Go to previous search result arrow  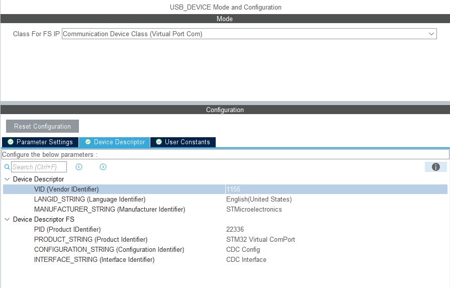coord(79,167)
